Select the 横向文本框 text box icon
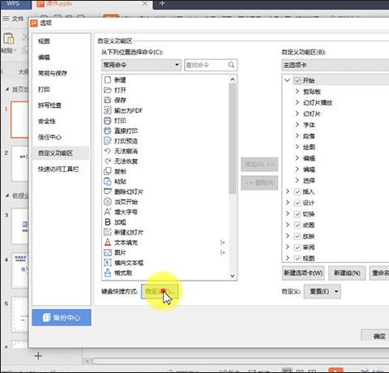Screen dimensions: 389x373 [108, 263]
